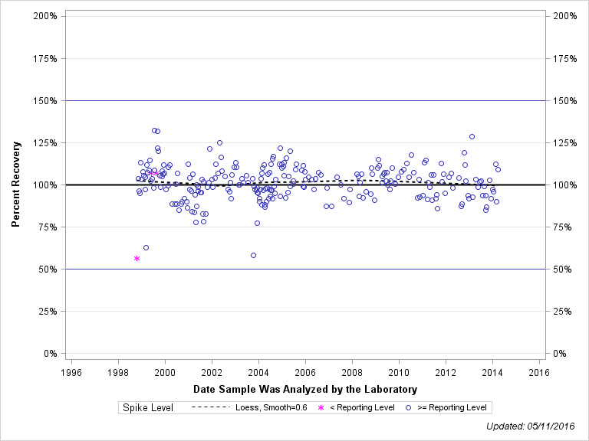Image resolution: width=589 pixels, height=441 pixels.
Task: Click the left axis '125%' label
Action: pos(45,143)
